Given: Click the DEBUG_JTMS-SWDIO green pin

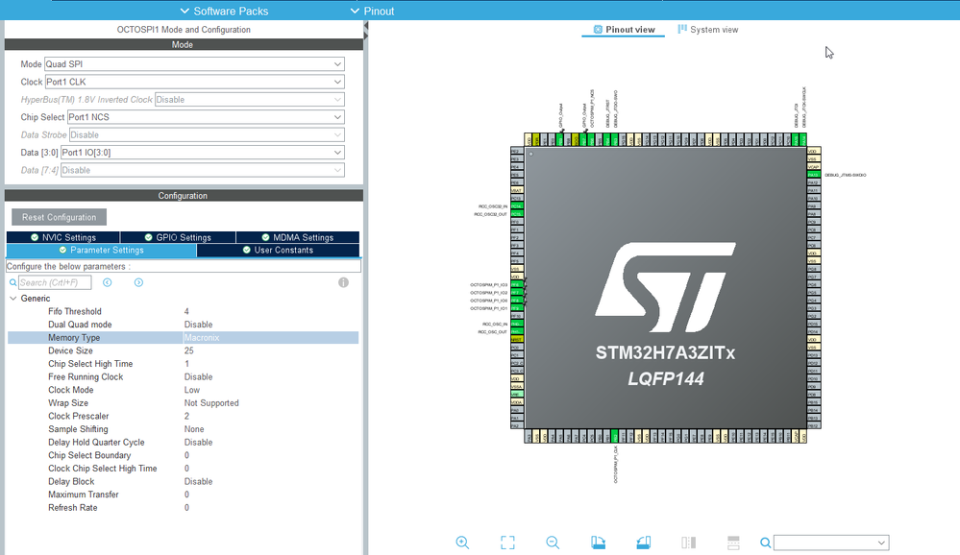Looking at the screenshot, I should click(x=813, y=175).
